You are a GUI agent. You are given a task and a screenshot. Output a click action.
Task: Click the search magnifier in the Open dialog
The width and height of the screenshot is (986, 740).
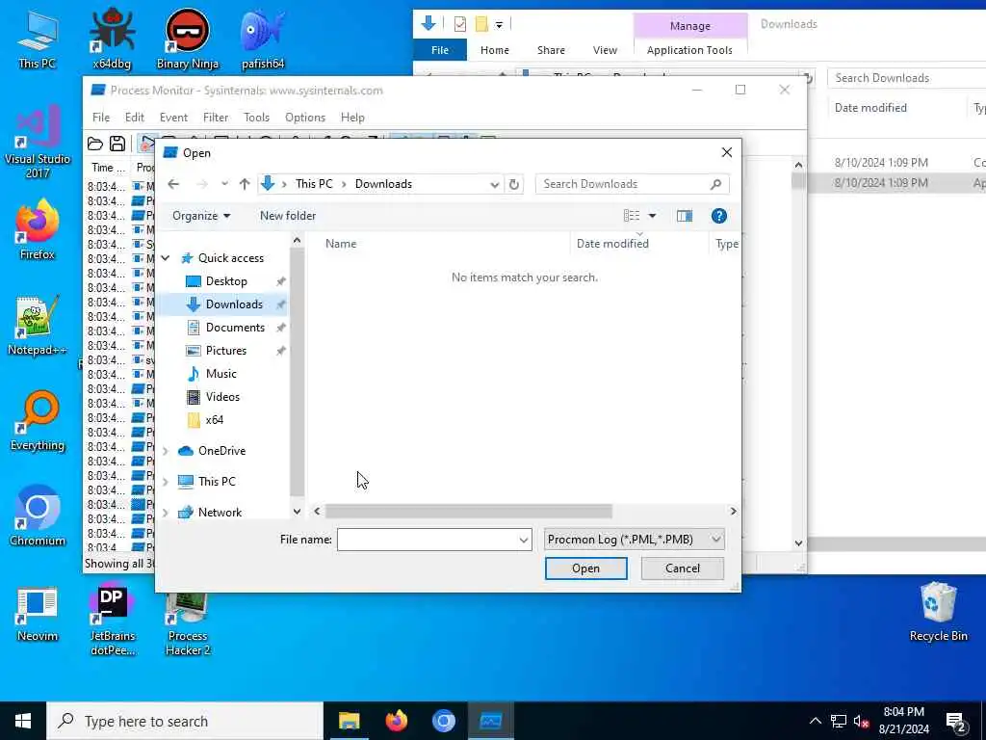[x=715, y=184]
